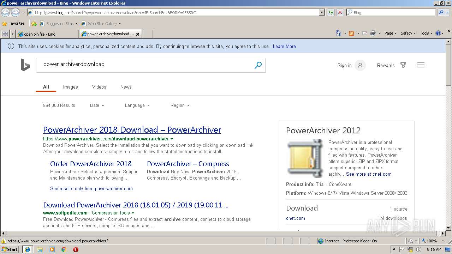The width and height of the screenshot is (452, 254).
Task: Click the PowerArchiver 2012 product thumbnail
Action: (305, 158)
